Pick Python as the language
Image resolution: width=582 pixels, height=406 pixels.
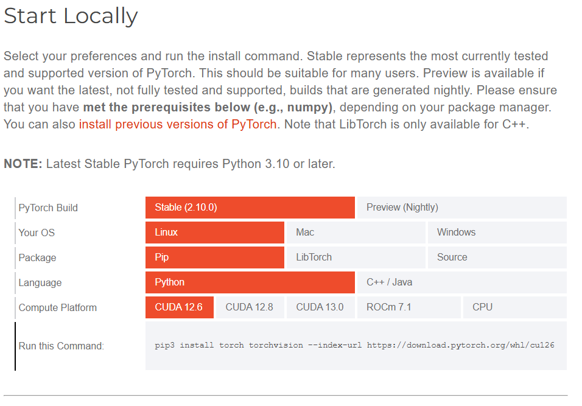click(250, 282)
